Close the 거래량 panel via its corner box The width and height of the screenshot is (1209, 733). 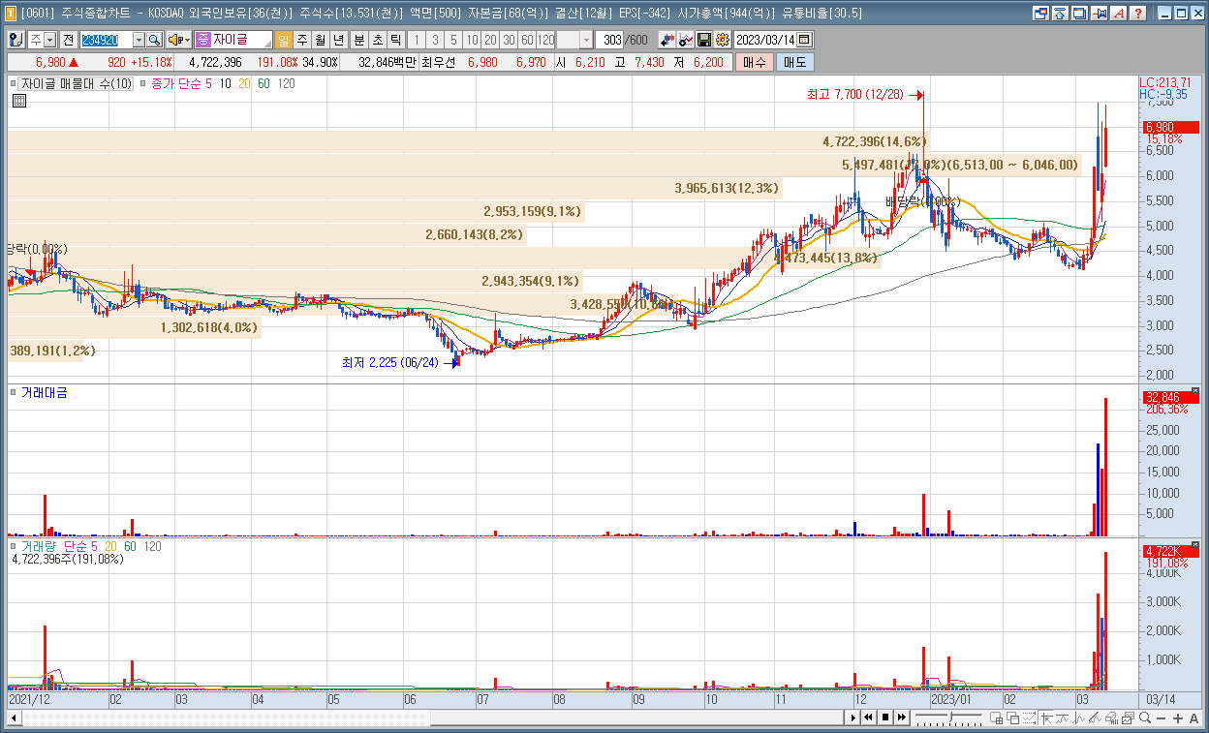[x=1194, y=545]
